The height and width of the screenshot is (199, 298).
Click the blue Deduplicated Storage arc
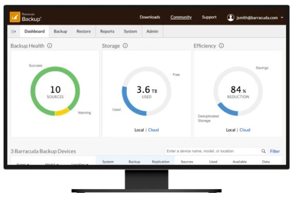pos(227,110)
